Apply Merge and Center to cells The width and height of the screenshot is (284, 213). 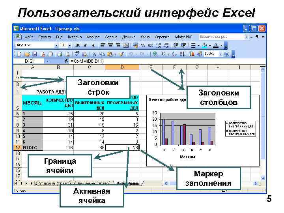point(126,45)
